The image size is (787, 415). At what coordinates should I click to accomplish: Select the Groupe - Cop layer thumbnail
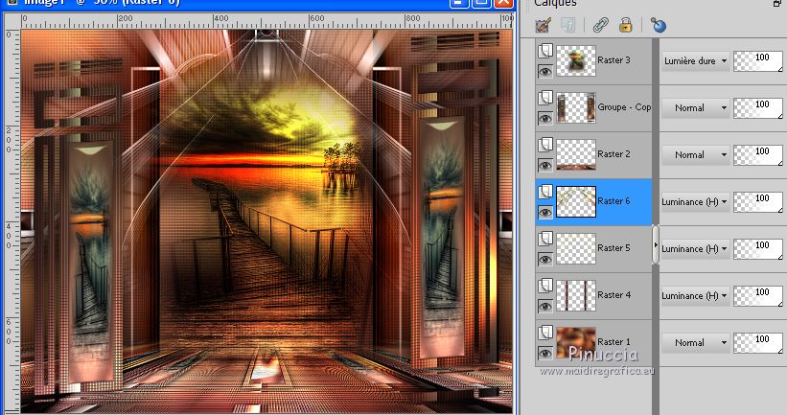(x=576, y=107)
